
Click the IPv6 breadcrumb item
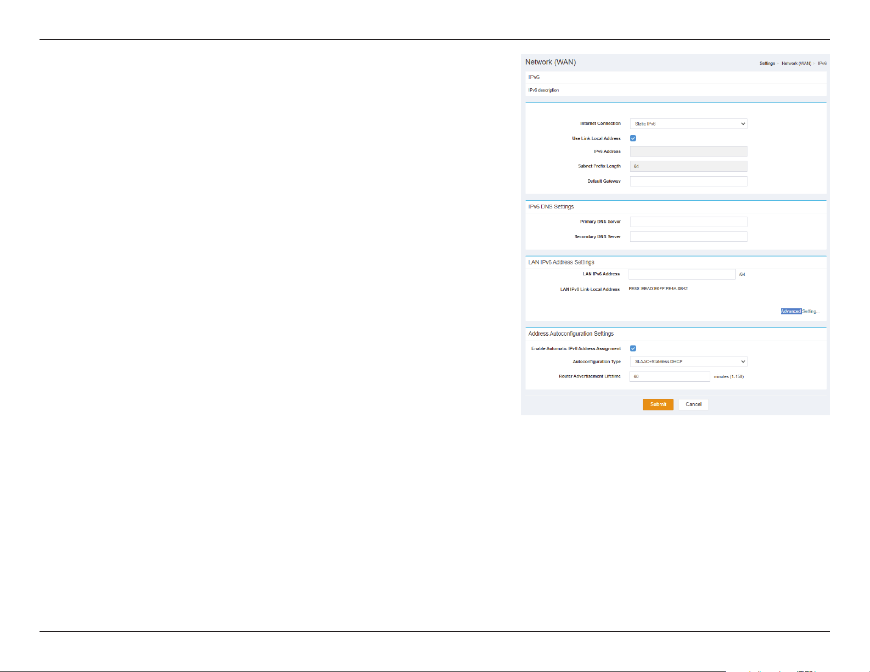822,64
